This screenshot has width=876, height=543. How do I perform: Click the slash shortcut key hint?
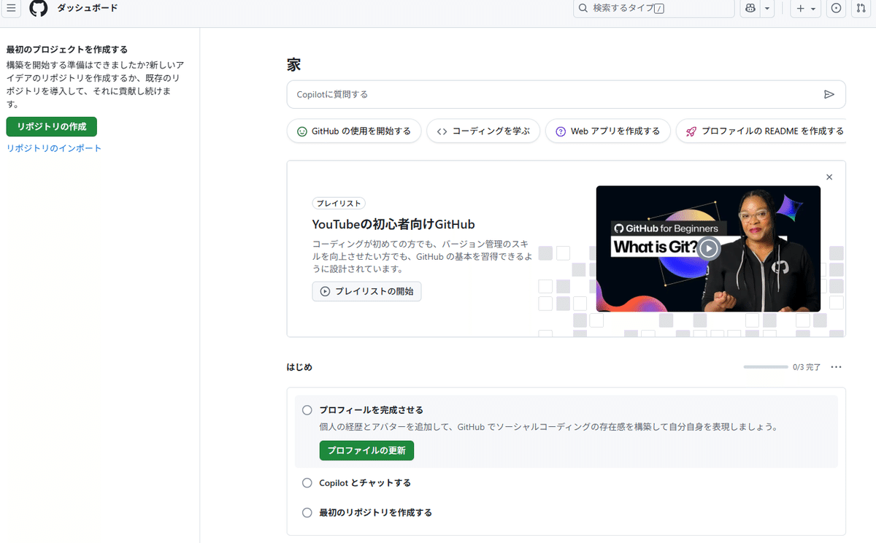pos(659,9)
